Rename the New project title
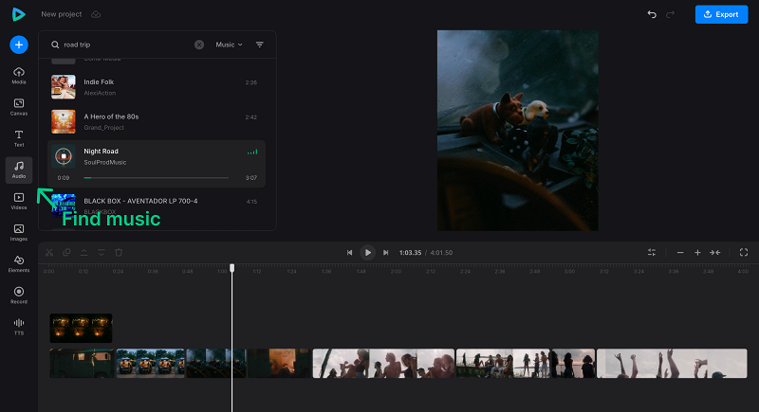Screen dimensions: 759x412 coord(62,14)
